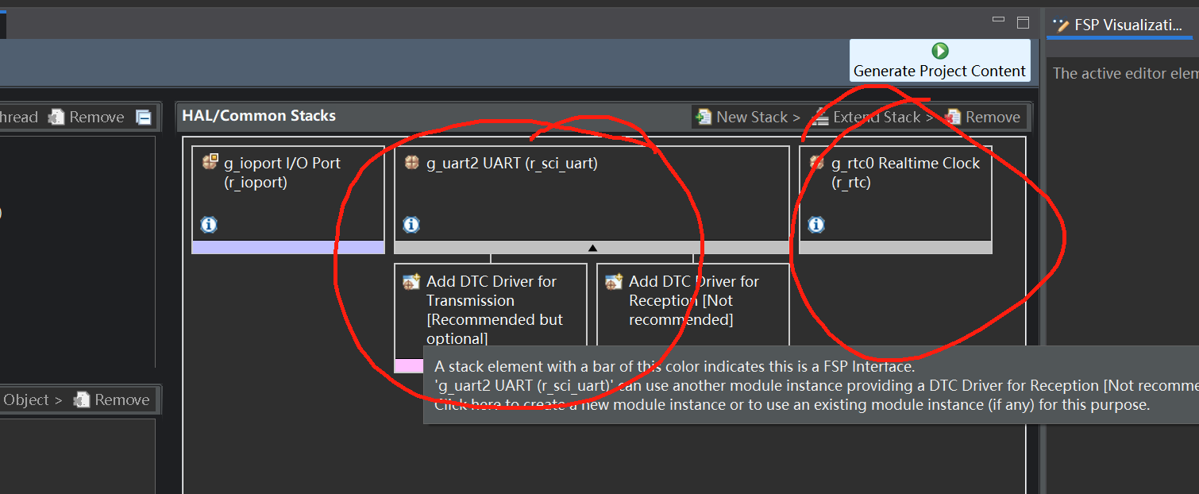
Task: Show info for g_uart2 UART stack
Action: click(411, 225)
